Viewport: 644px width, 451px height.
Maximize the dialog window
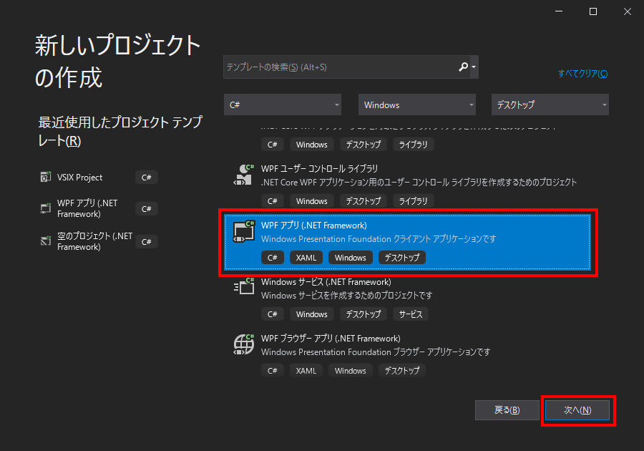(x=593, y=11)
